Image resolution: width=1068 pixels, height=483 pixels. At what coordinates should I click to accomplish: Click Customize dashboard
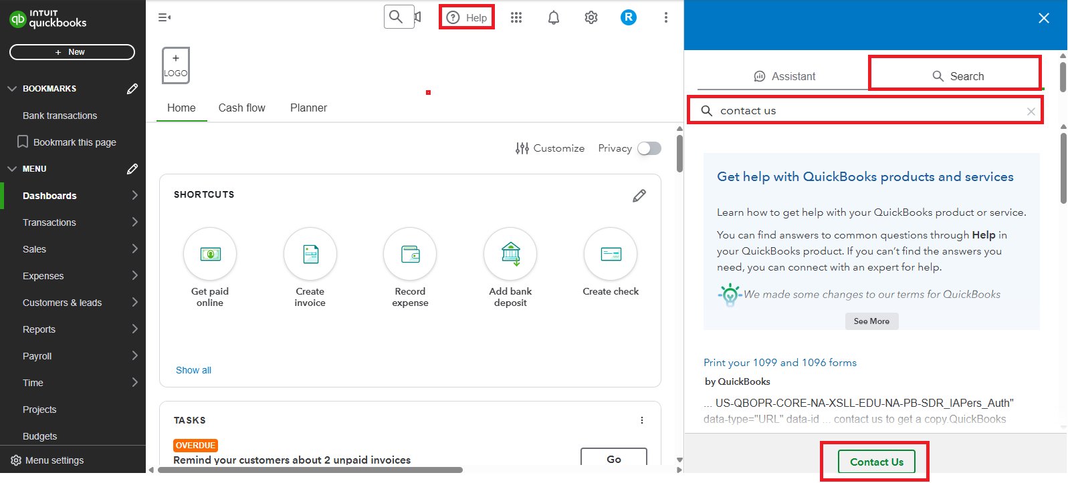[550, 148]
